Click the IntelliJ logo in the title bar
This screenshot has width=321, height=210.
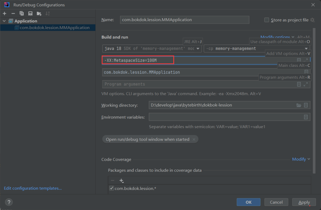pyautogui.click(x=7, y=5)
